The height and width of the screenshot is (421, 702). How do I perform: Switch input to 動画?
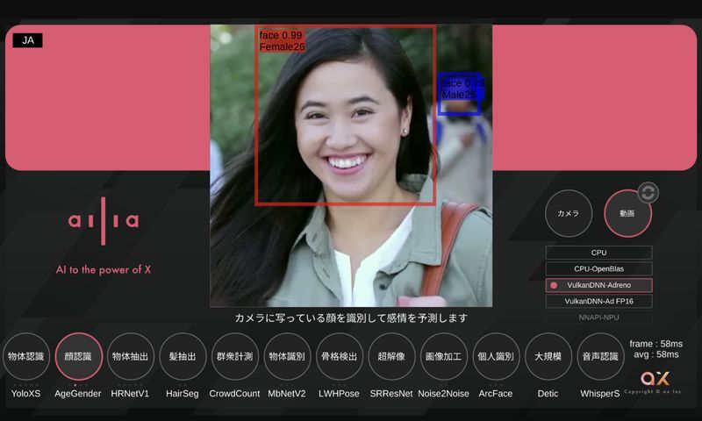coord(627,213)
